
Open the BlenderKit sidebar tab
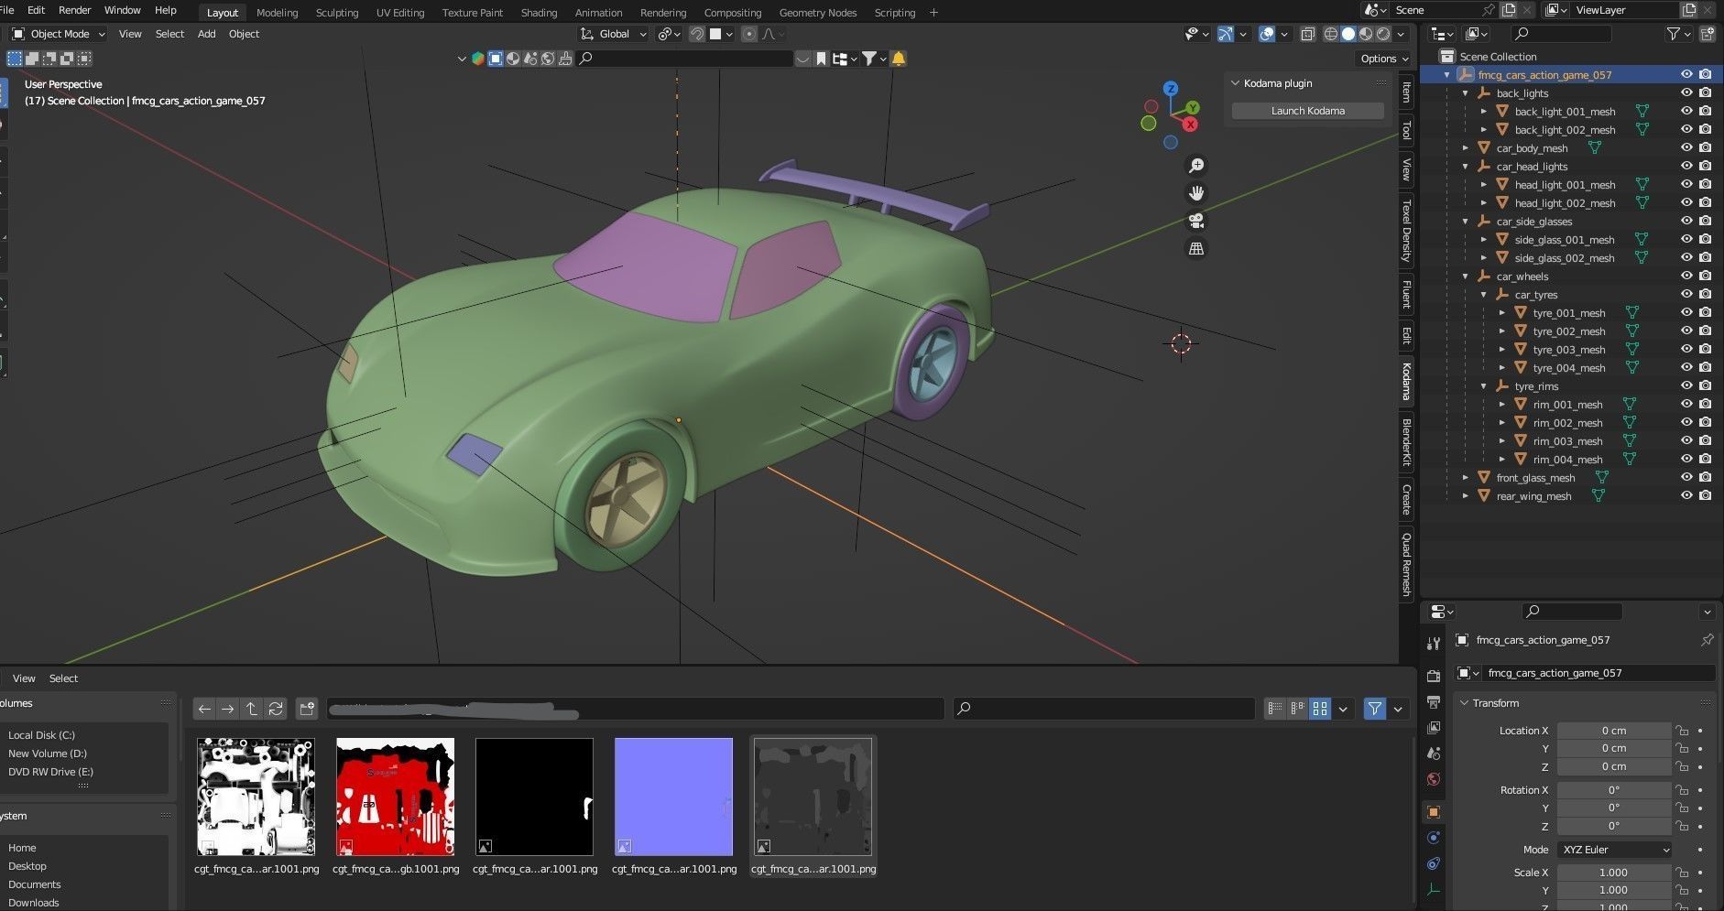[1406, 441]
